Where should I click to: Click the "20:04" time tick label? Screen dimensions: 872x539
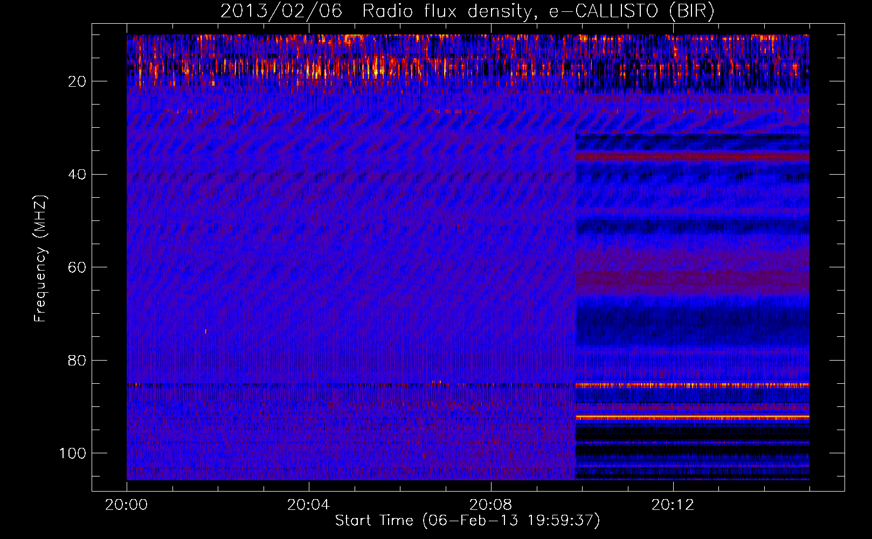coord(308,505)
